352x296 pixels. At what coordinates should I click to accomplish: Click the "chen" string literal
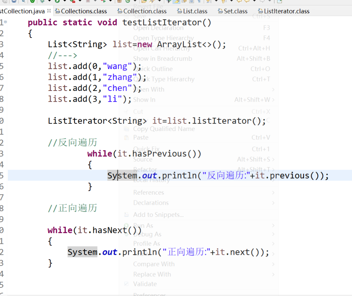(117, 88)
